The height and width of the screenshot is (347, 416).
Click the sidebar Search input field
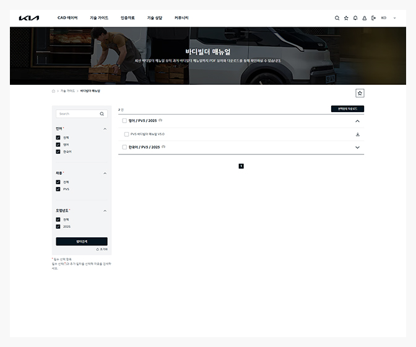tap(78, 114)
